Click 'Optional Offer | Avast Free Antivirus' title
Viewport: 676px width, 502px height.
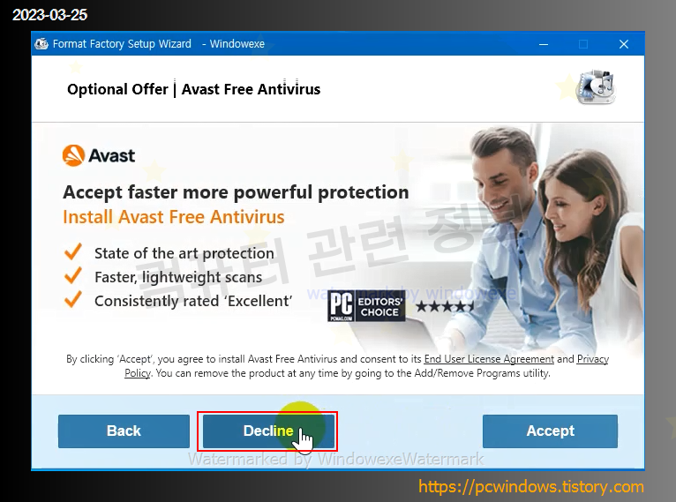click(194, 89)
